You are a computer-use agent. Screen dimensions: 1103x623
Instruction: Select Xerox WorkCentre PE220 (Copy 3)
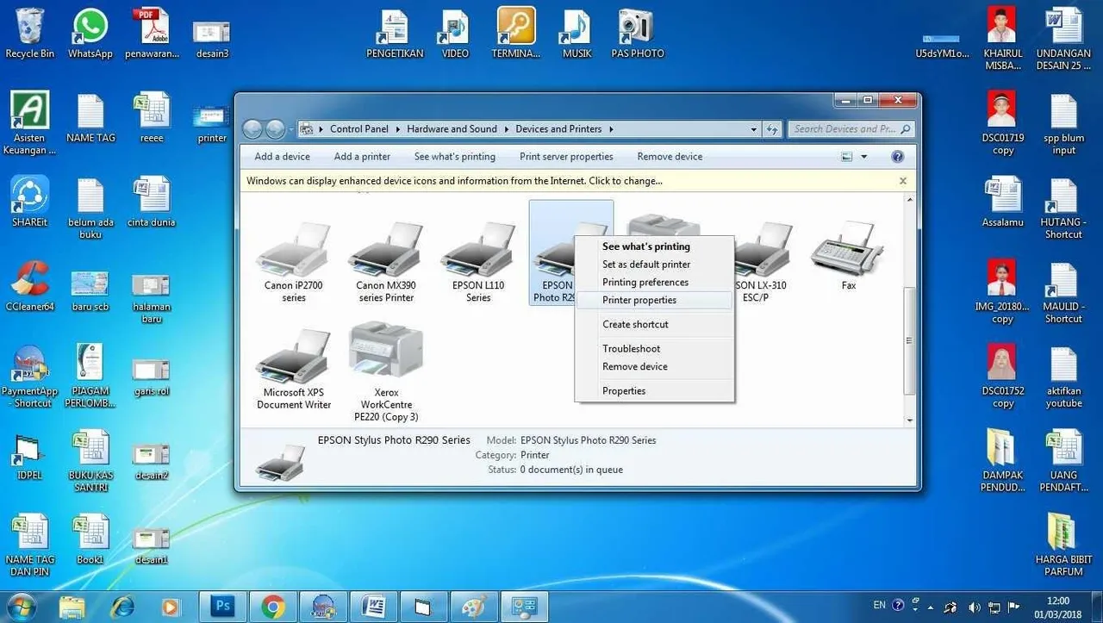(x=386, y=371)
